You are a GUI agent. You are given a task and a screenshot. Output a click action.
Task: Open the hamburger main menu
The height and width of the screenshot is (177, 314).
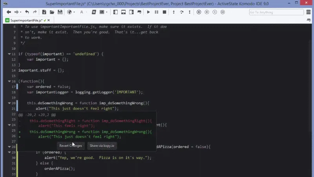pos(309,12)
